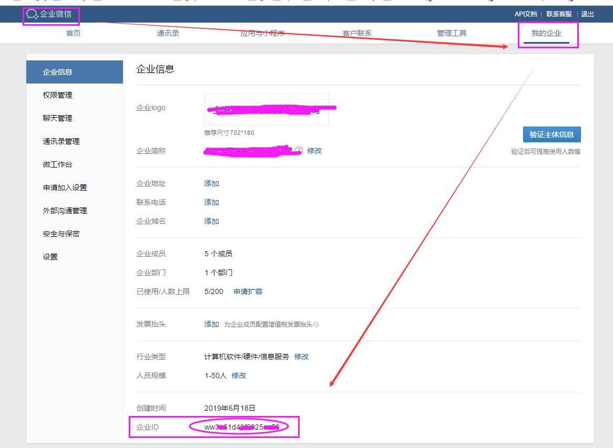The image size is (613, 448).
Task: Open the 首页 tab
Action: 74,33
